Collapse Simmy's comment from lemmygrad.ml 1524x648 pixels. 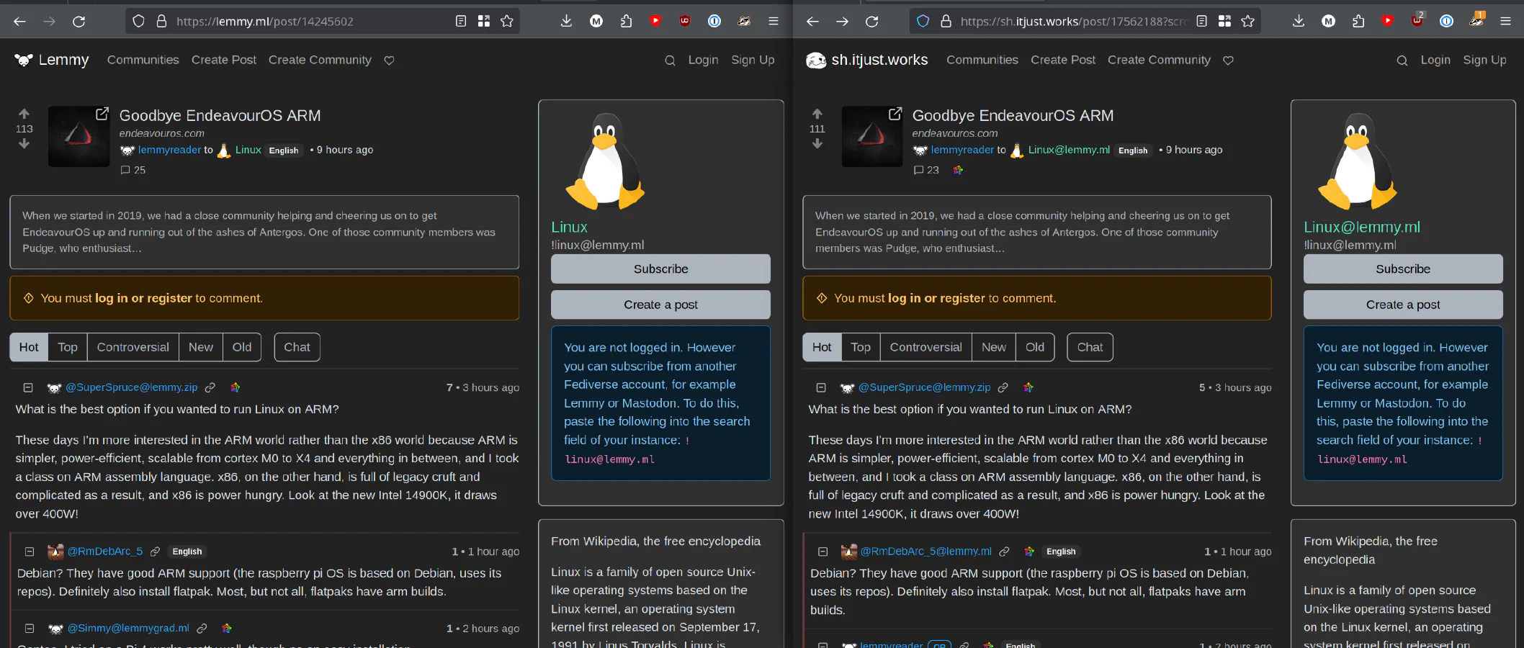29,628
